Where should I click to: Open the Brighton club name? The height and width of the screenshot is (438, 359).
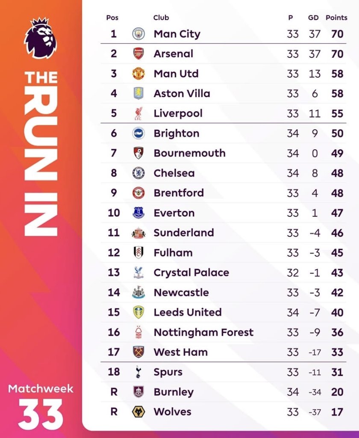point(177,133)
